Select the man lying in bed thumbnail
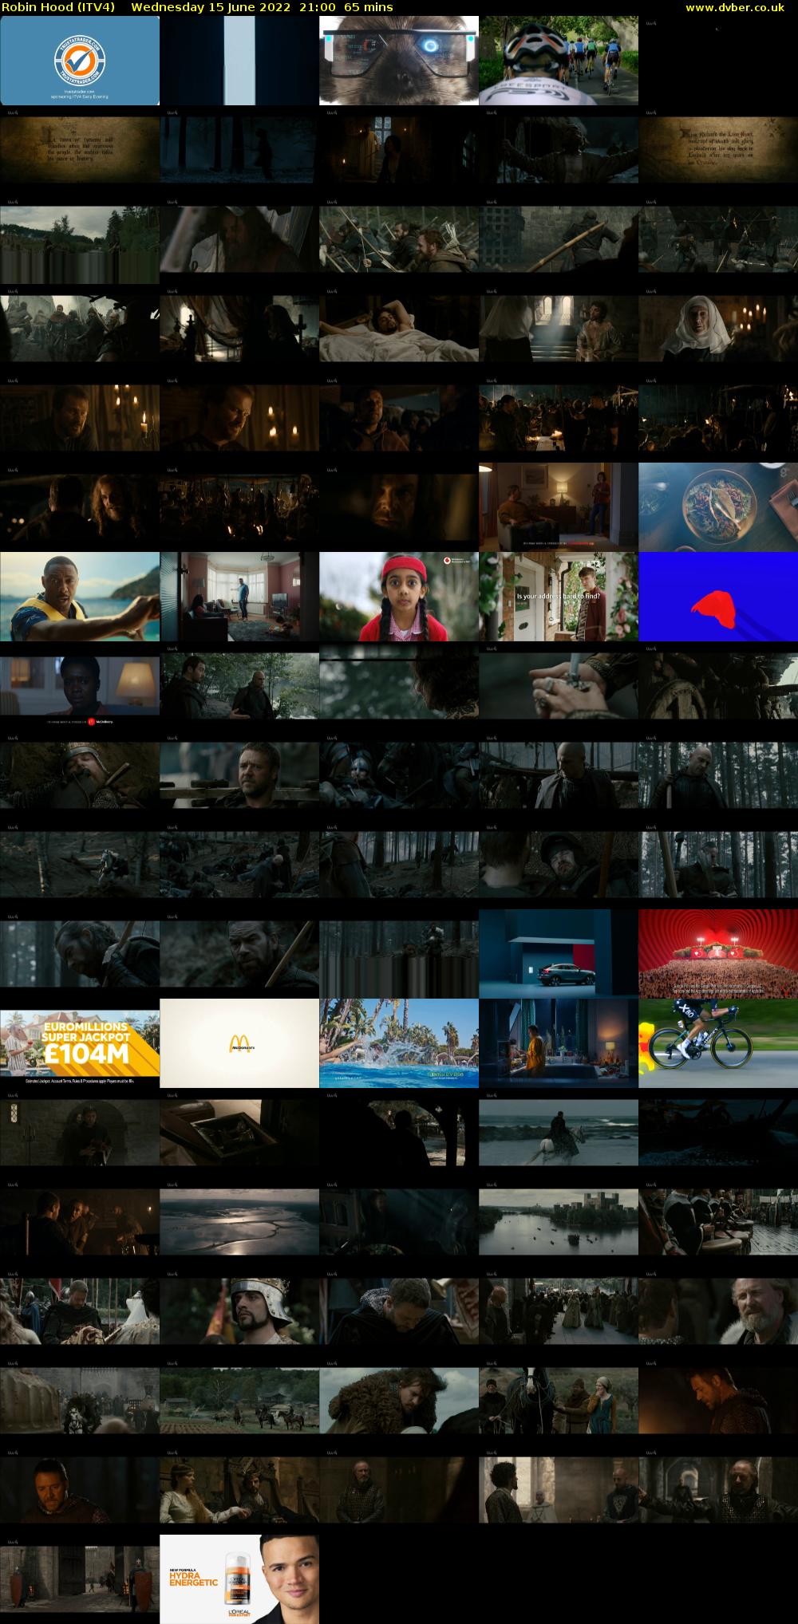This screenshot has width=798, height=1624. 399,329
